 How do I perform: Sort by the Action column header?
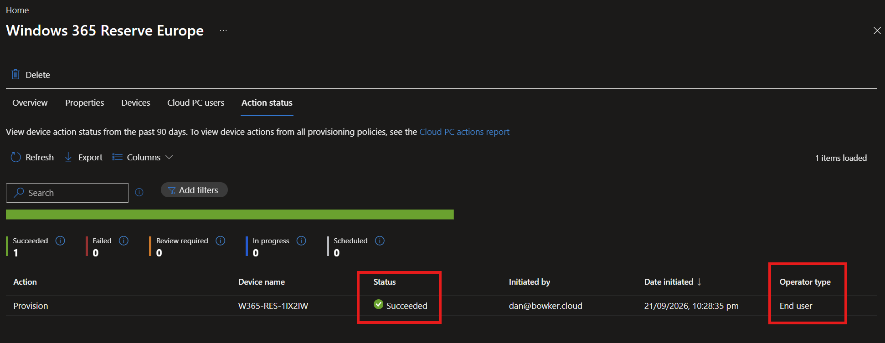(25, 282)
